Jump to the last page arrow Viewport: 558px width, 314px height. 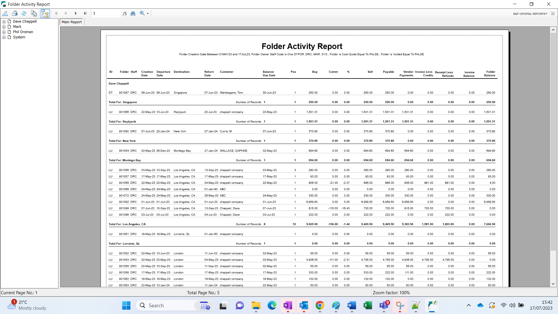pos(85,13)
